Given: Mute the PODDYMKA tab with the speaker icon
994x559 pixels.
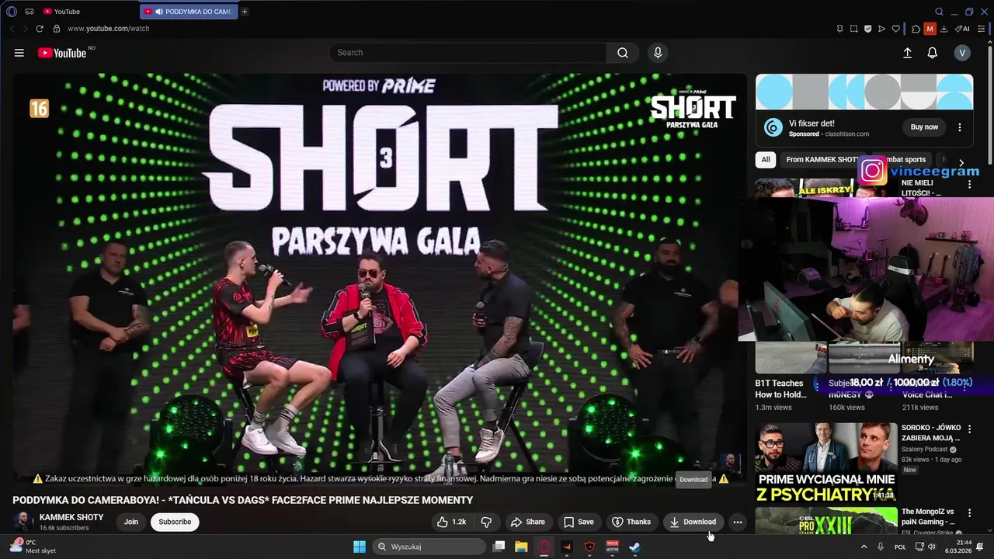Looking at the screenshot, I should click(159, 12).
